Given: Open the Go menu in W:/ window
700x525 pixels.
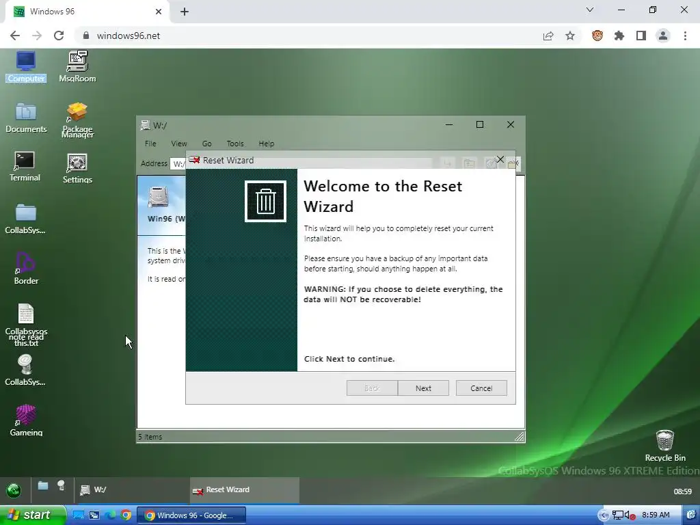Looking at the screenshot, I should 206,144.
